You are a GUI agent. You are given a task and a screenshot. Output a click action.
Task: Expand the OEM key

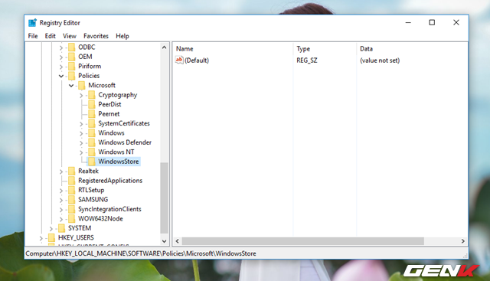coord(61,57)
